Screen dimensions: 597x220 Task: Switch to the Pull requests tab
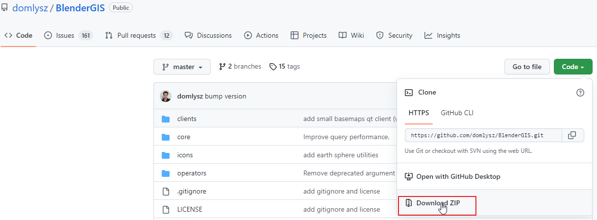[136, 35]
